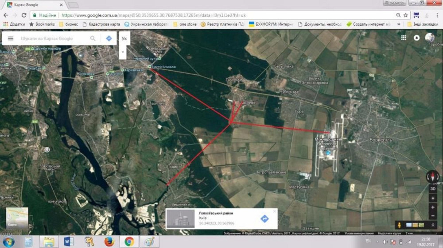Bookmark this page with the star icon
The image size is (443, 248).
coord(405,15)
